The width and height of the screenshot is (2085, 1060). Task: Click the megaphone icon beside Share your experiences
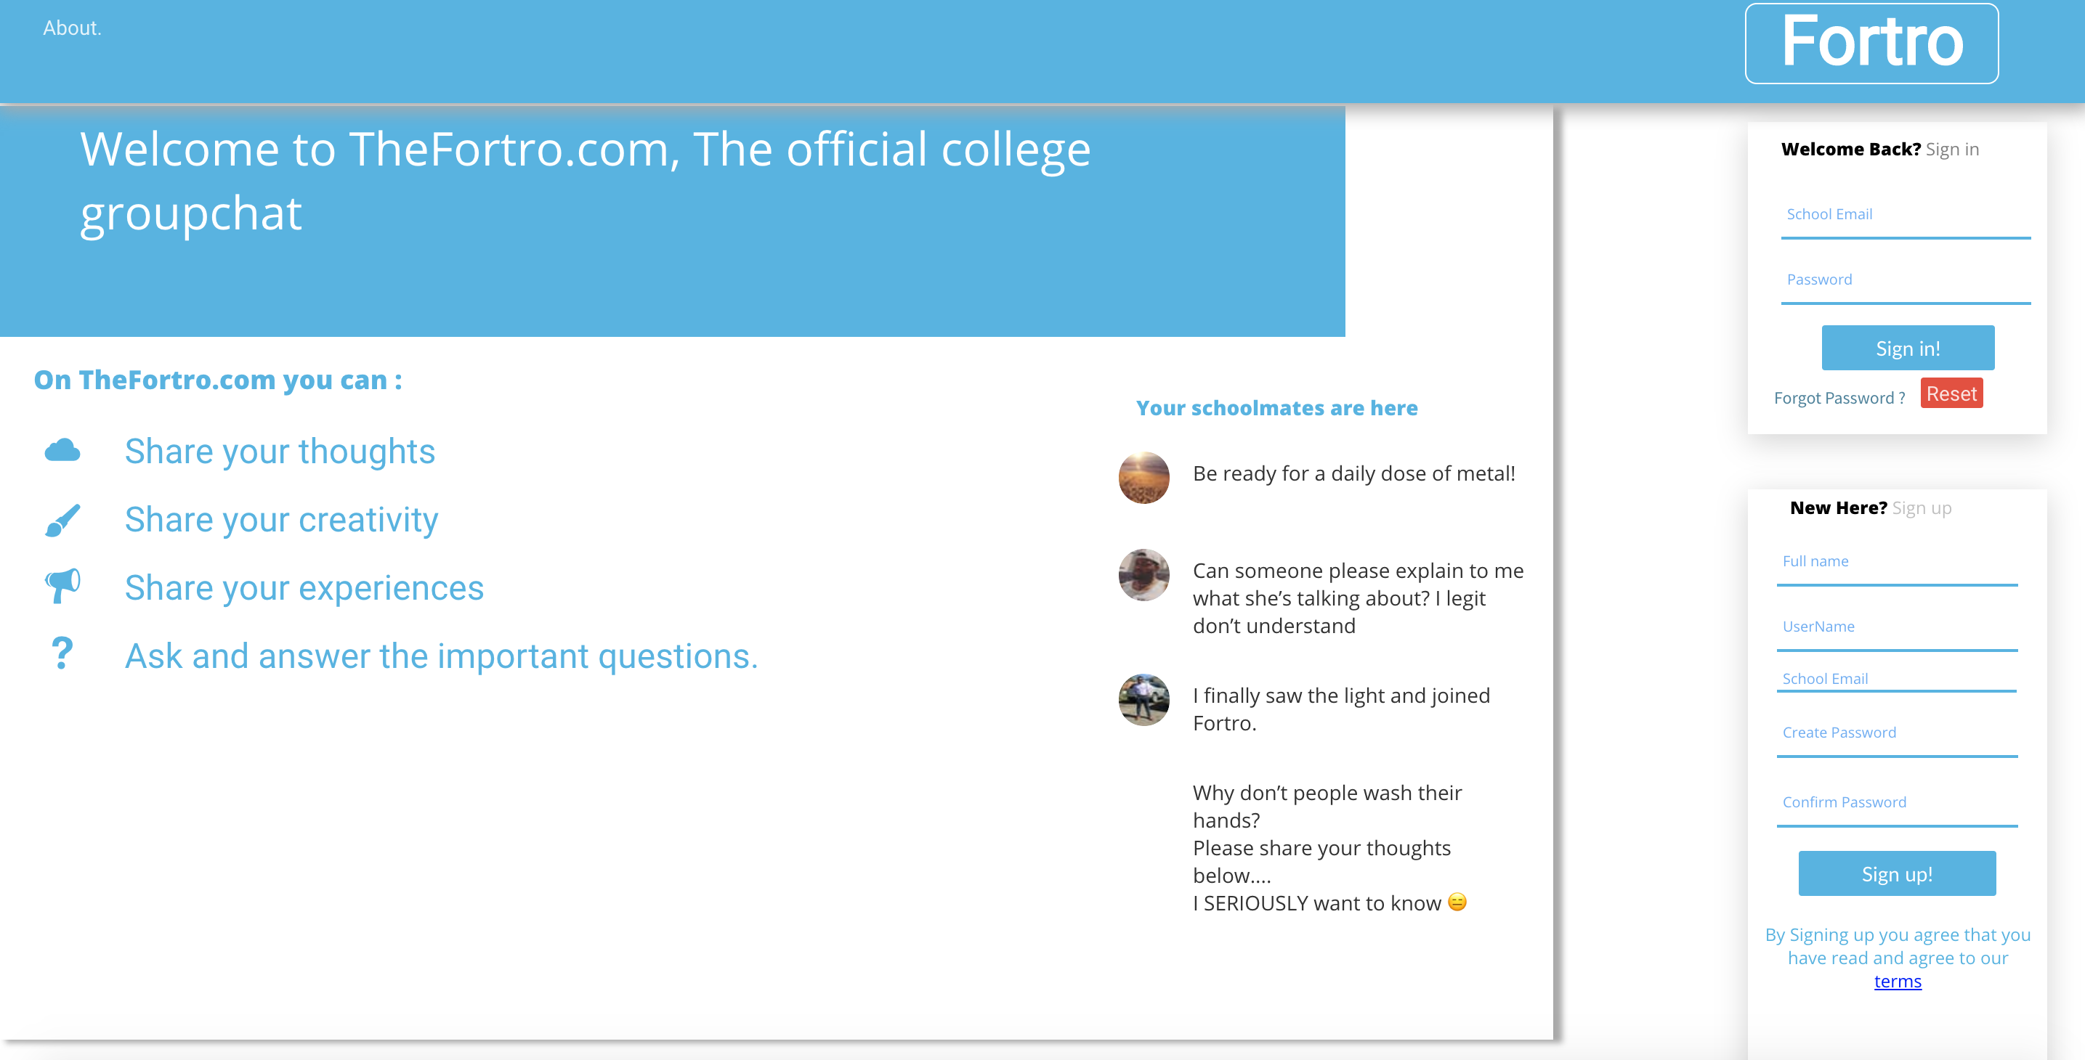tap(62, 585)
